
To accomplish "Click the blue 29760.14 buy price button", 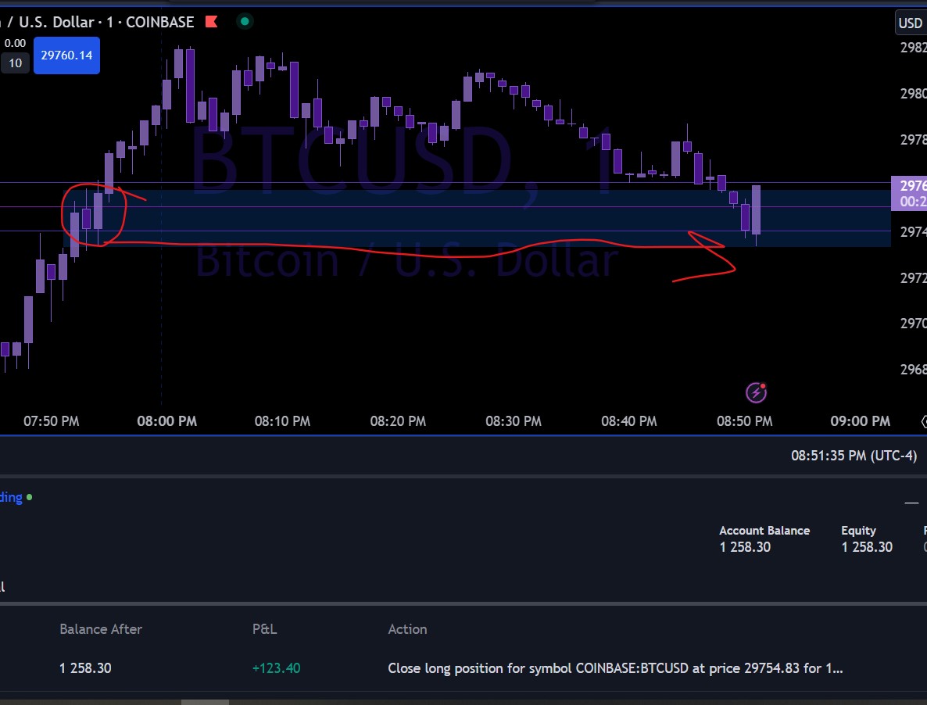I will tap(66, 55).
